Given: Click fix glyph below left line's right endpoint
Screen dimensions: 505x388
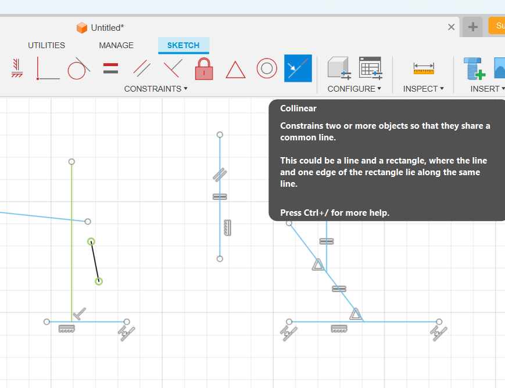Looking at the screenshot, I should point(127,333).
